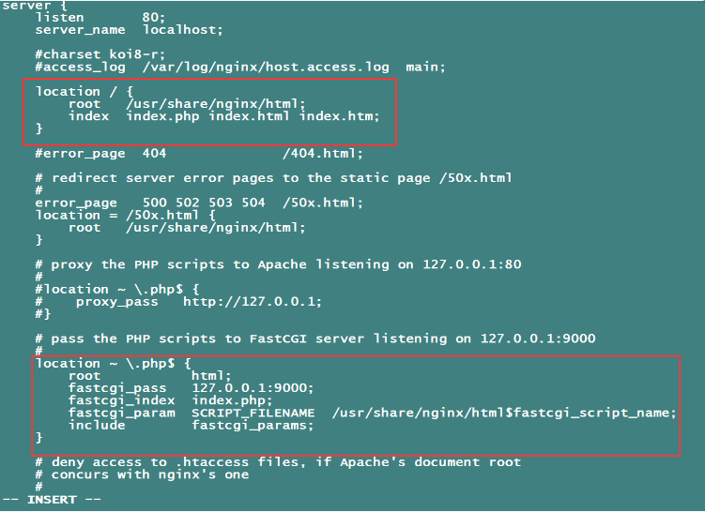Click error_page 500 502 503 504 line
Viewport: 705px width, 512px height.
199,203
